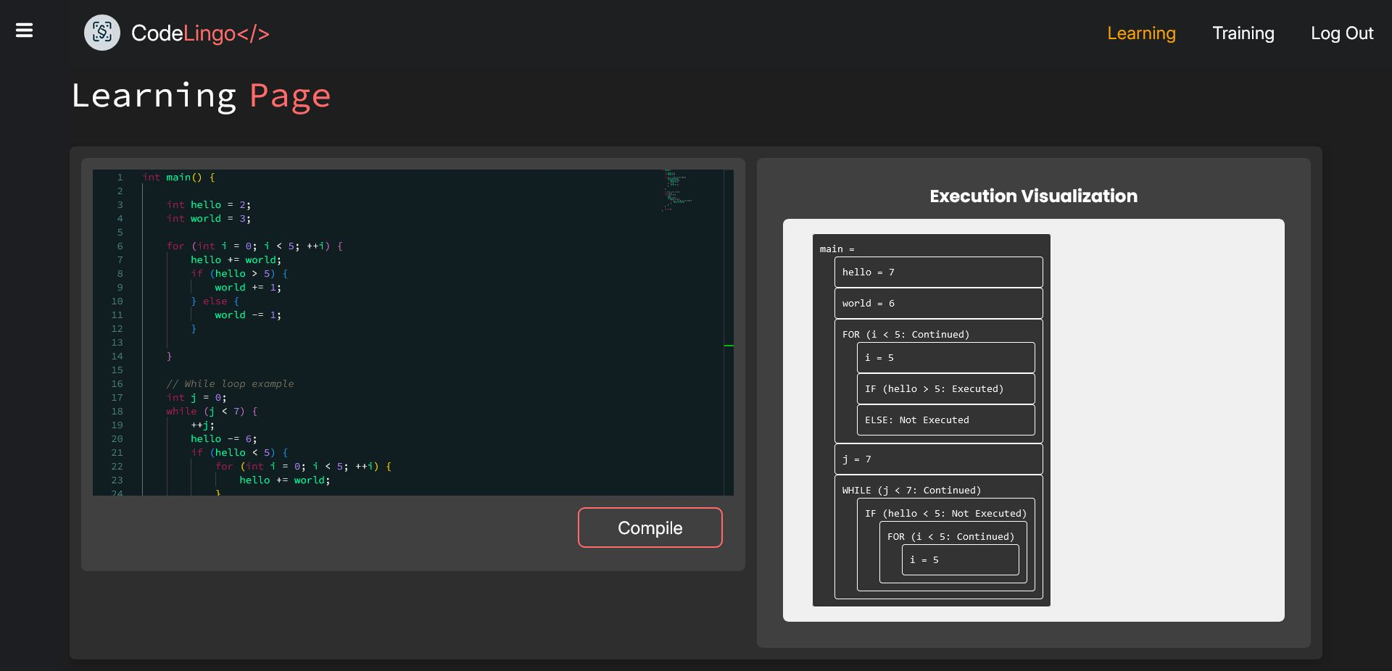The image size is (1392, 671).
Task: Click Log Out in the navigation bar
Action: point(1341,33)
